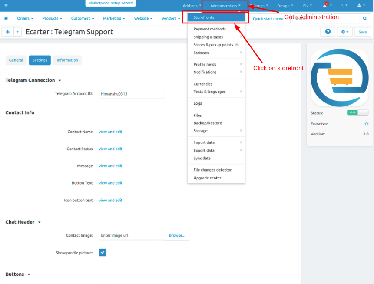Focus the Telegram Account ID field
Image resolution: width=374 pixels, height=284 pixels.
point(132,94)
